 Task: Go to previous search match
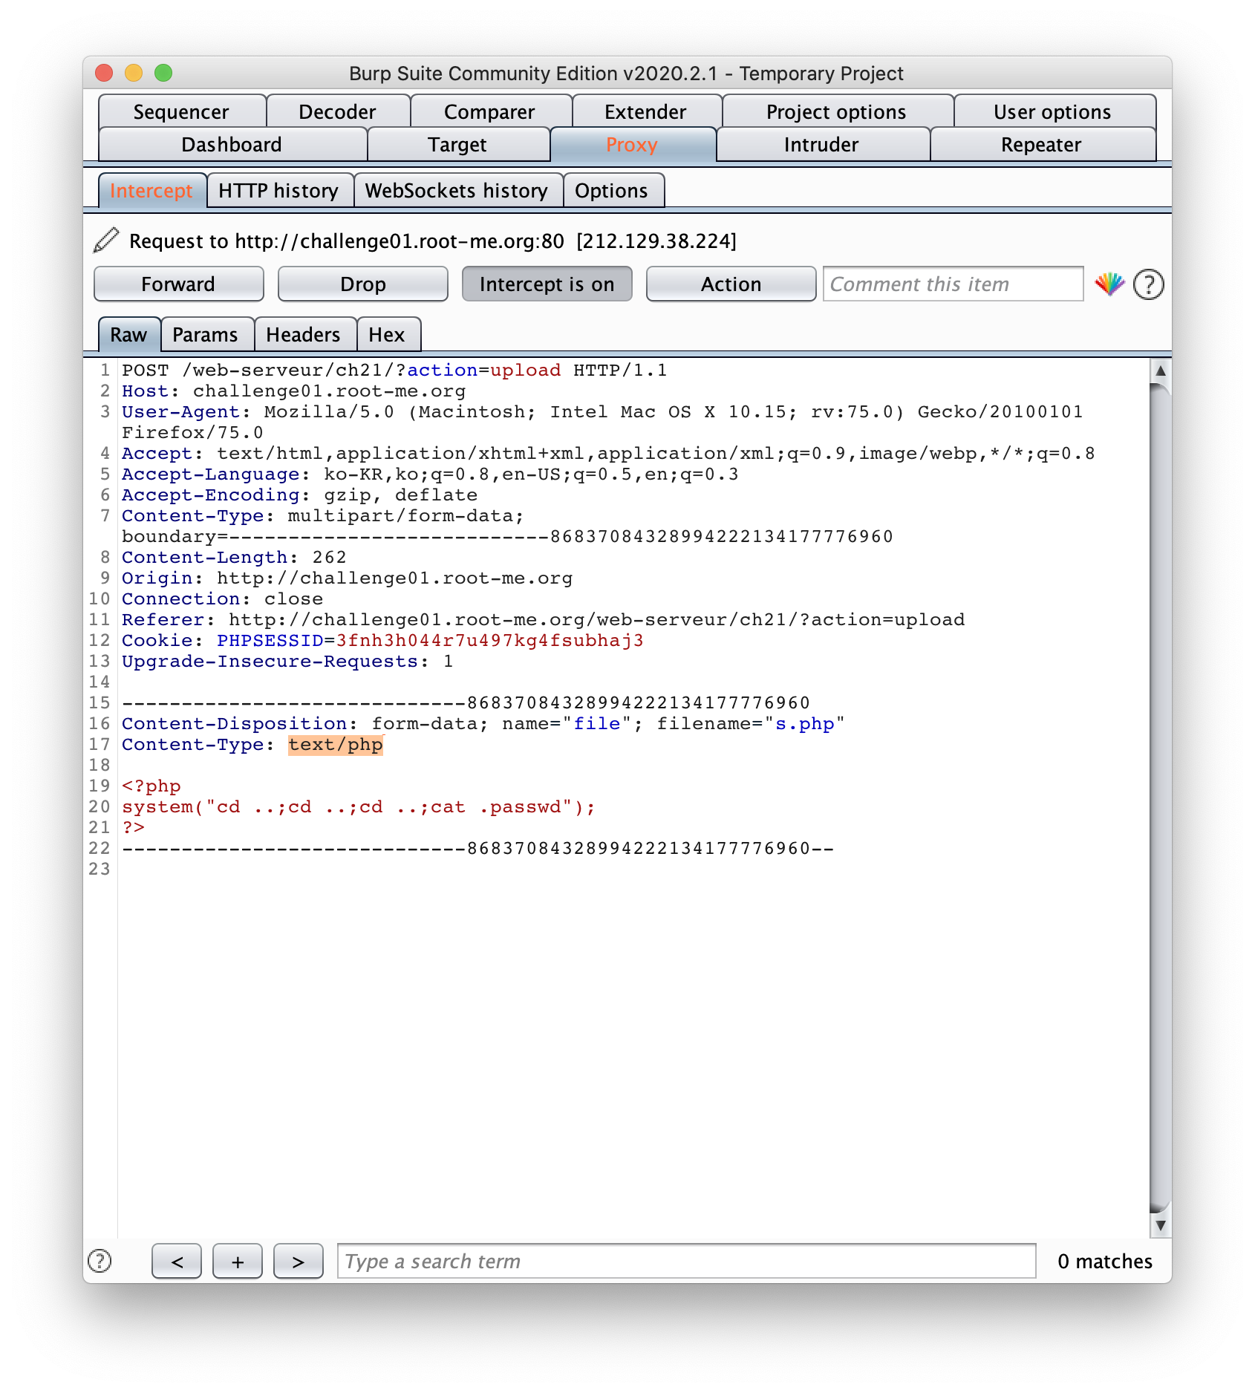[177, 1261]
